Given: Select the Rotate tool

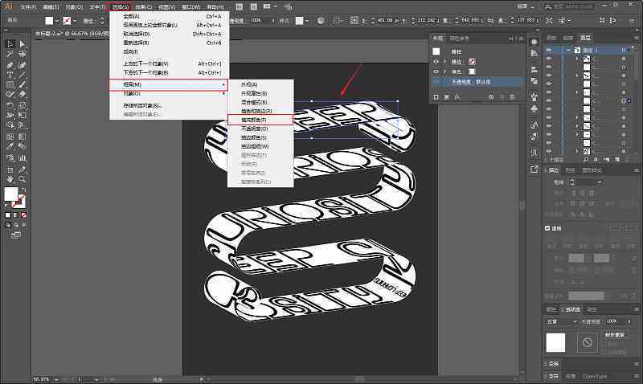Looking at the screenshot, I should pyautogui.click(x=10, y=106).
